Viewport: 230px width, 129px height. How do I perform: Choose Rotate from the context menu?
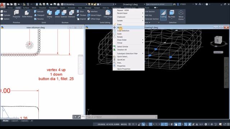[129, 37]
